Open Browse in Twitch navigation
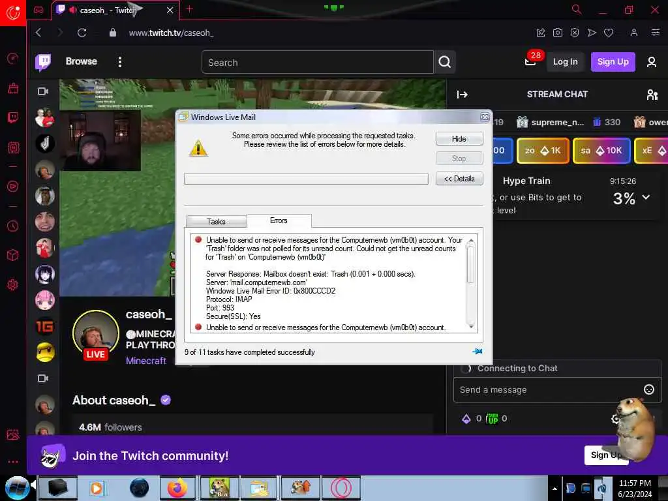This screenshot has height=501, width=668. pyautogui.click(x=82, y=61)
